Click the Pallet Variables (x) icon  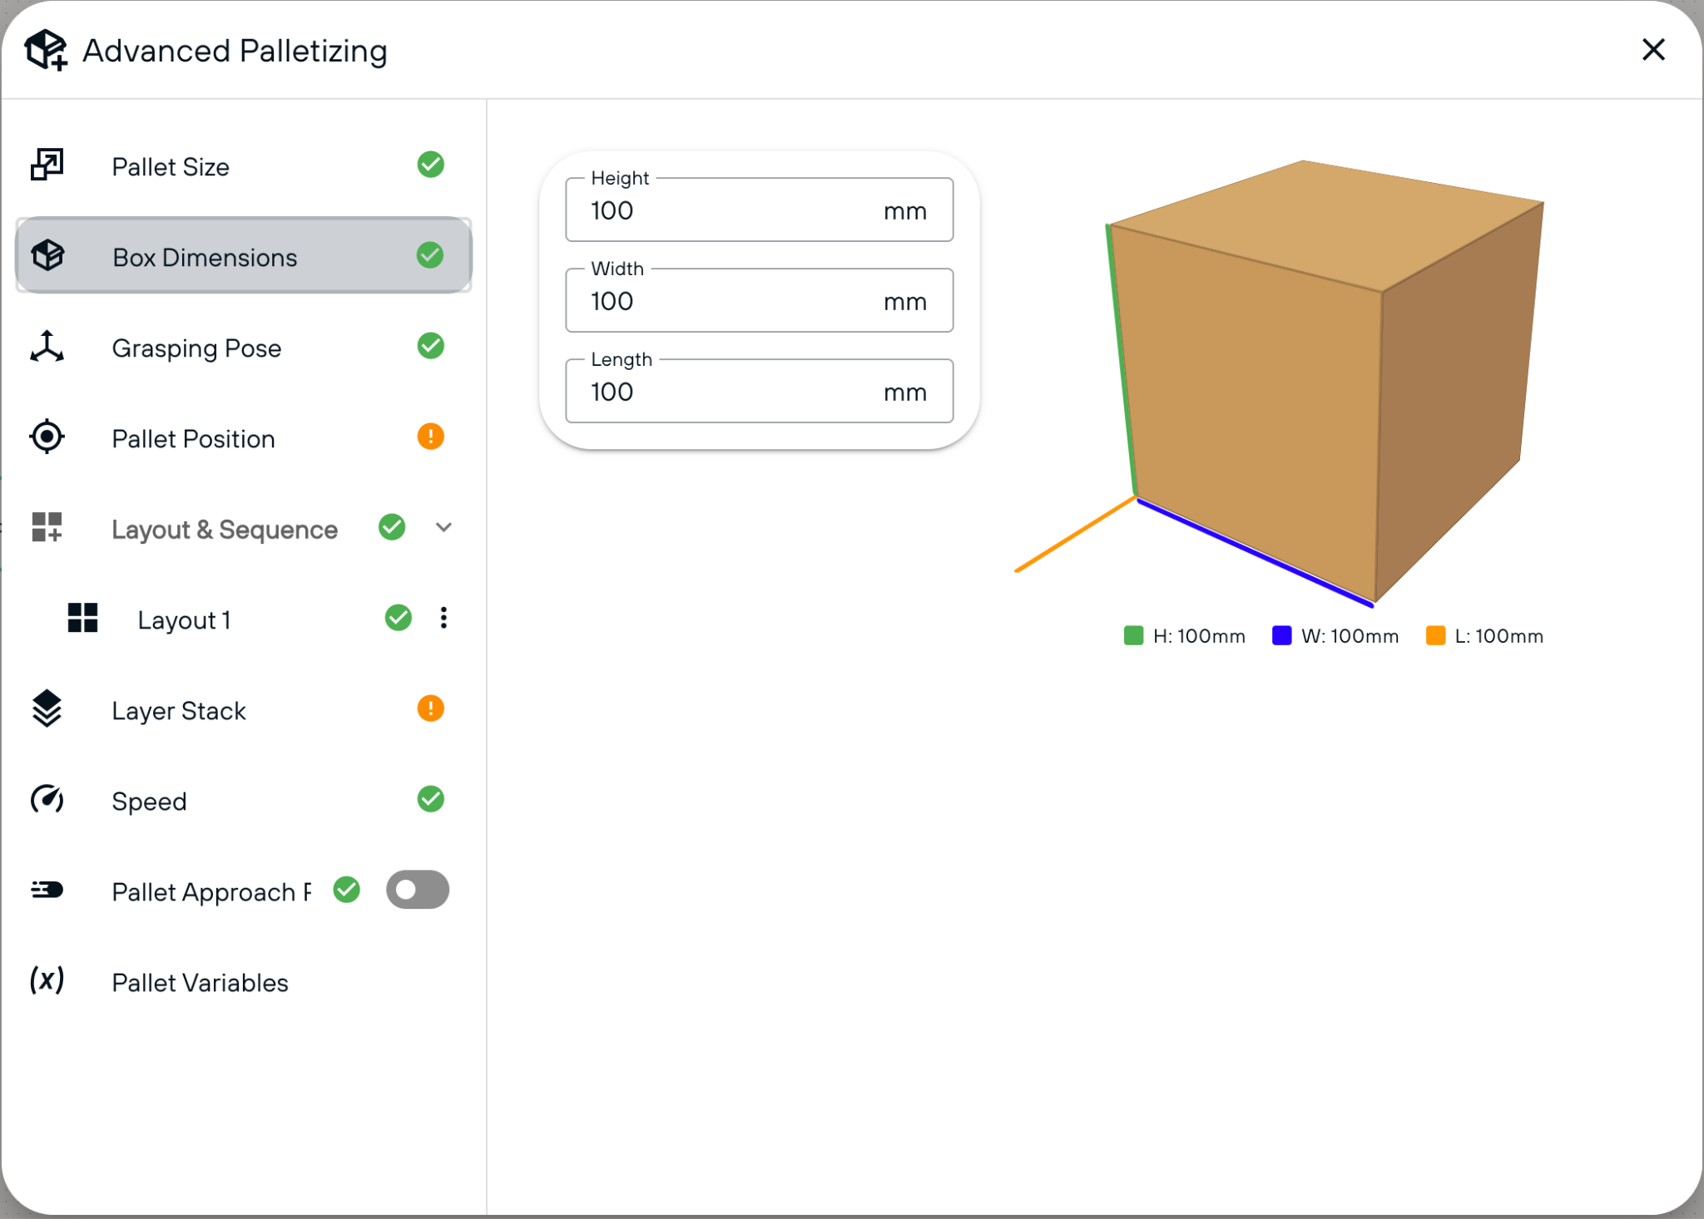coord(47,980)
